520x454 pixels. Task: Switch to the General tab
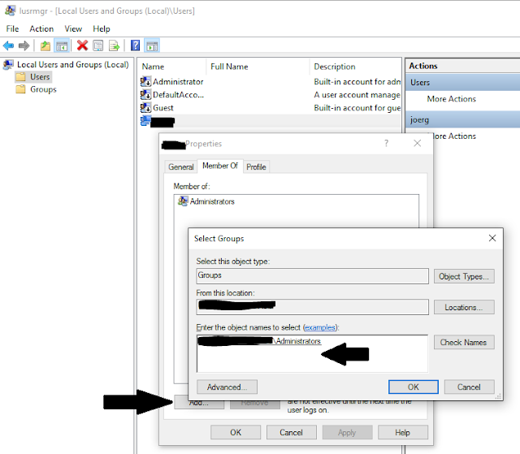pos(180,166)
